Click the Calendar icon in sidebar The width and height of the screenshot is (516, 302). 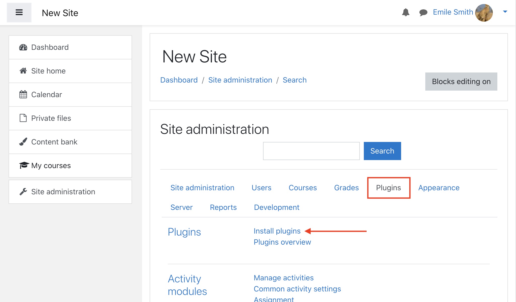point(23,95)
